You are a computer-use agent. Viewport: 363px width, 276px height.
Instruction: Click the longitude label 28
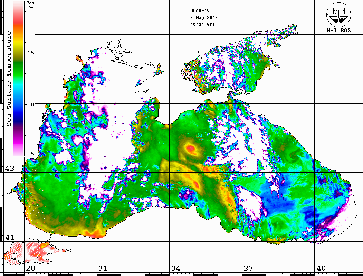[x=30, y=268]
